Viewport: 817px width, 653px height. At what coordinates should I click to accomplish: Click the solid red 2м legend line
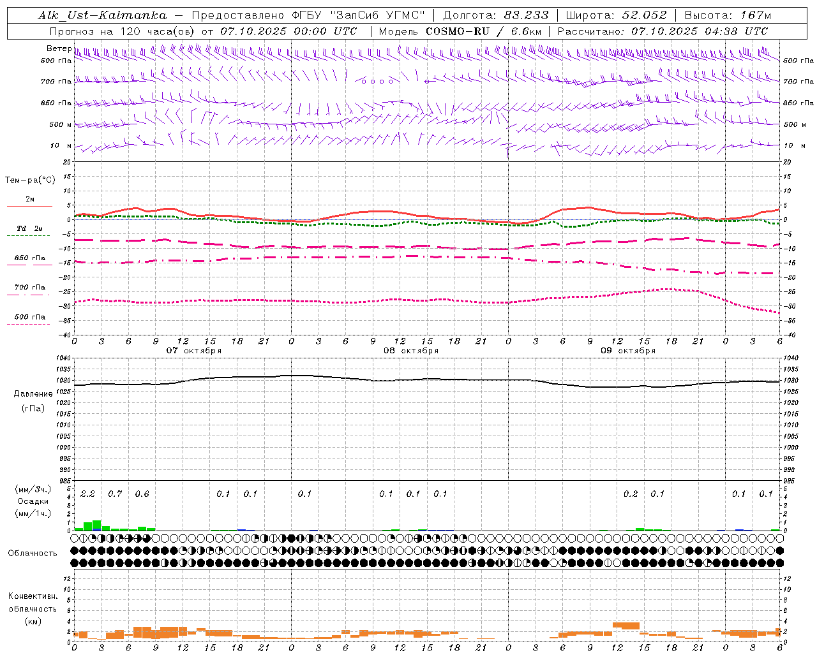point(29,207)
